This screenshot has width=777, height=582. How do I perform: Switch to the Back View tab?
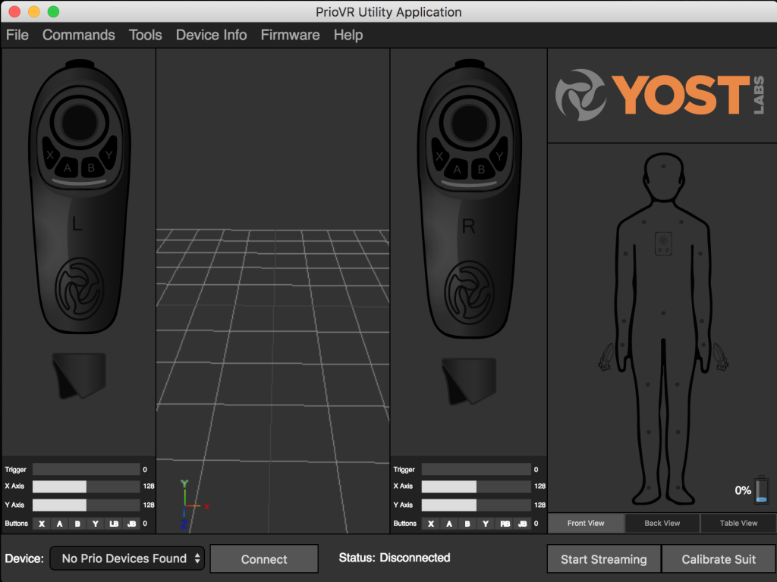click(x=662, y=523)
